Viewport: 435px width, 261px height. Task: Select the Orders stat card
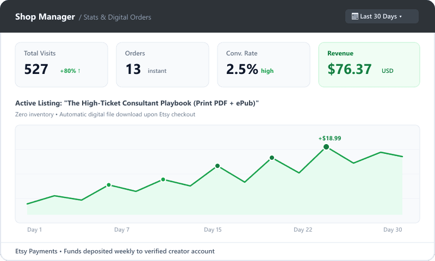coord(163,65)
